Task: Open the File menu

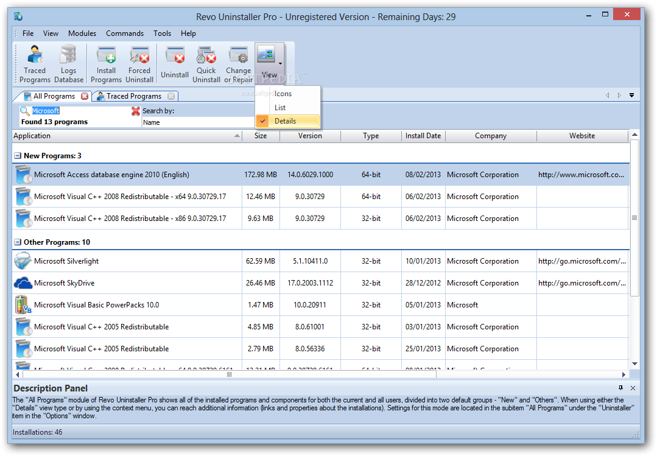Action: coord(28,33)
